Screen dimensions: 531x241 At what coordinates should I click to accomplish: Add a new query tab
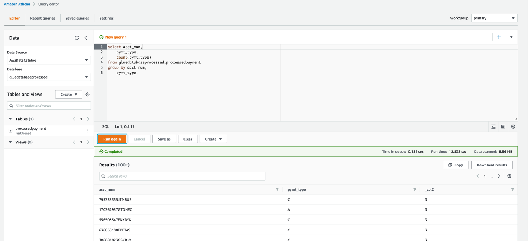coord(499,37)
